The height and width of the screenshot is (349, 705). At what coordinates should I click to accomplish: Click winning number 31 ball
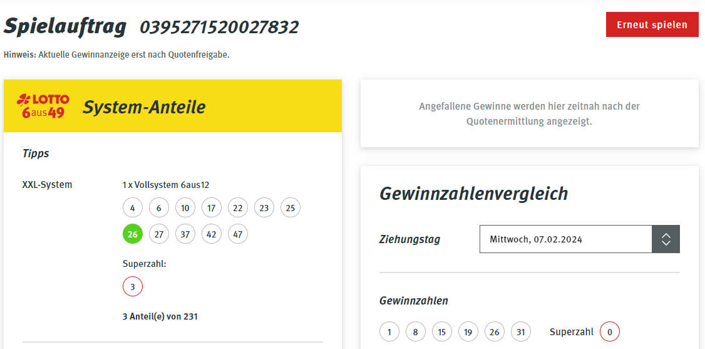(521, 332)
